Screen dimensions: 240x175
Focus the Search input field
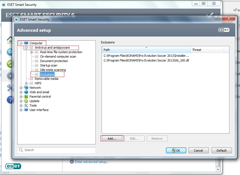(x=57, y=150)
